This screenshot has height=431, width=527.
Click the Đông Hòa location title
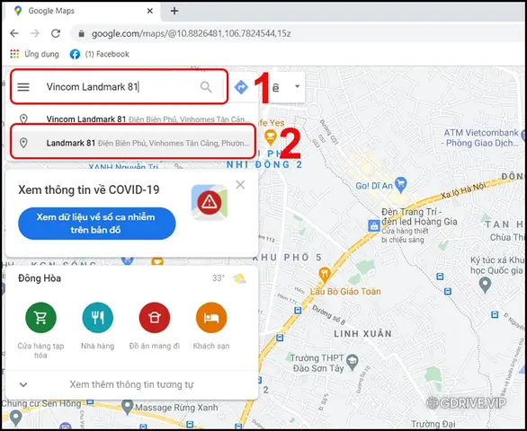(40, 278)
